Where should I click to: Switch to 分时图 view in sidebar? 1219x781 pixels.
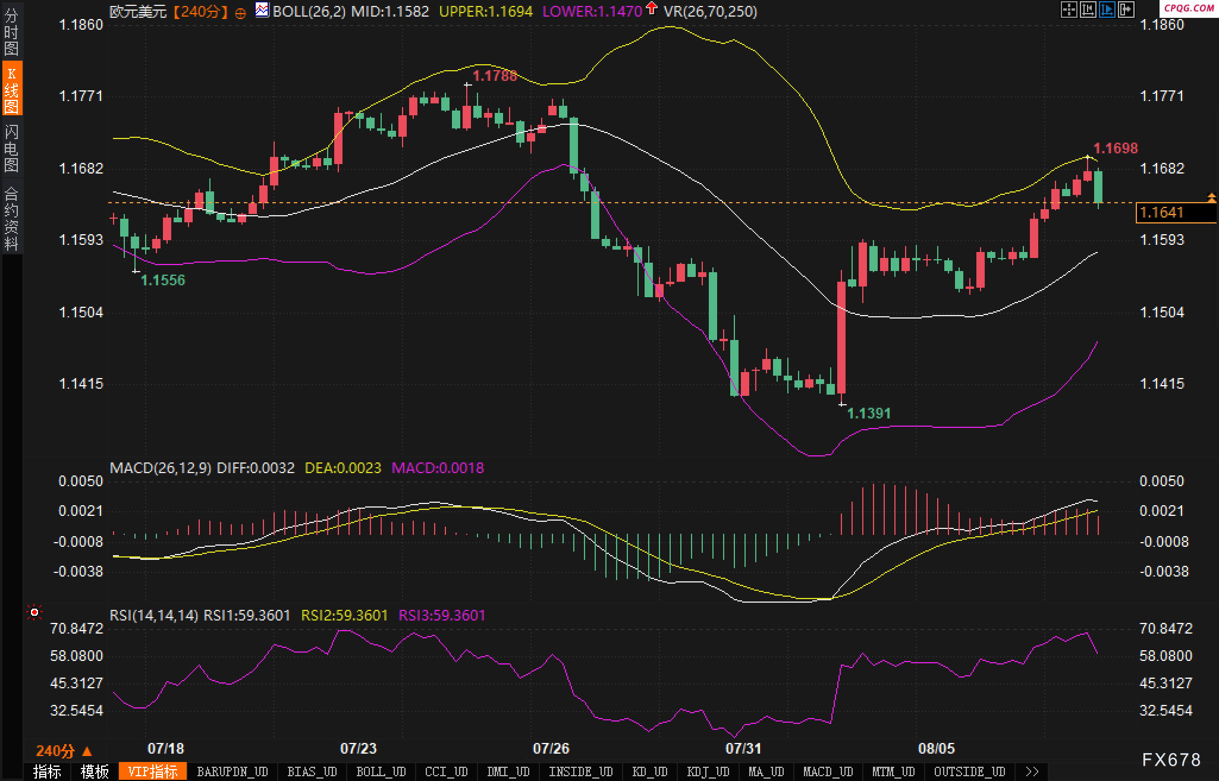pyautogui.click(x=11, y=31)
